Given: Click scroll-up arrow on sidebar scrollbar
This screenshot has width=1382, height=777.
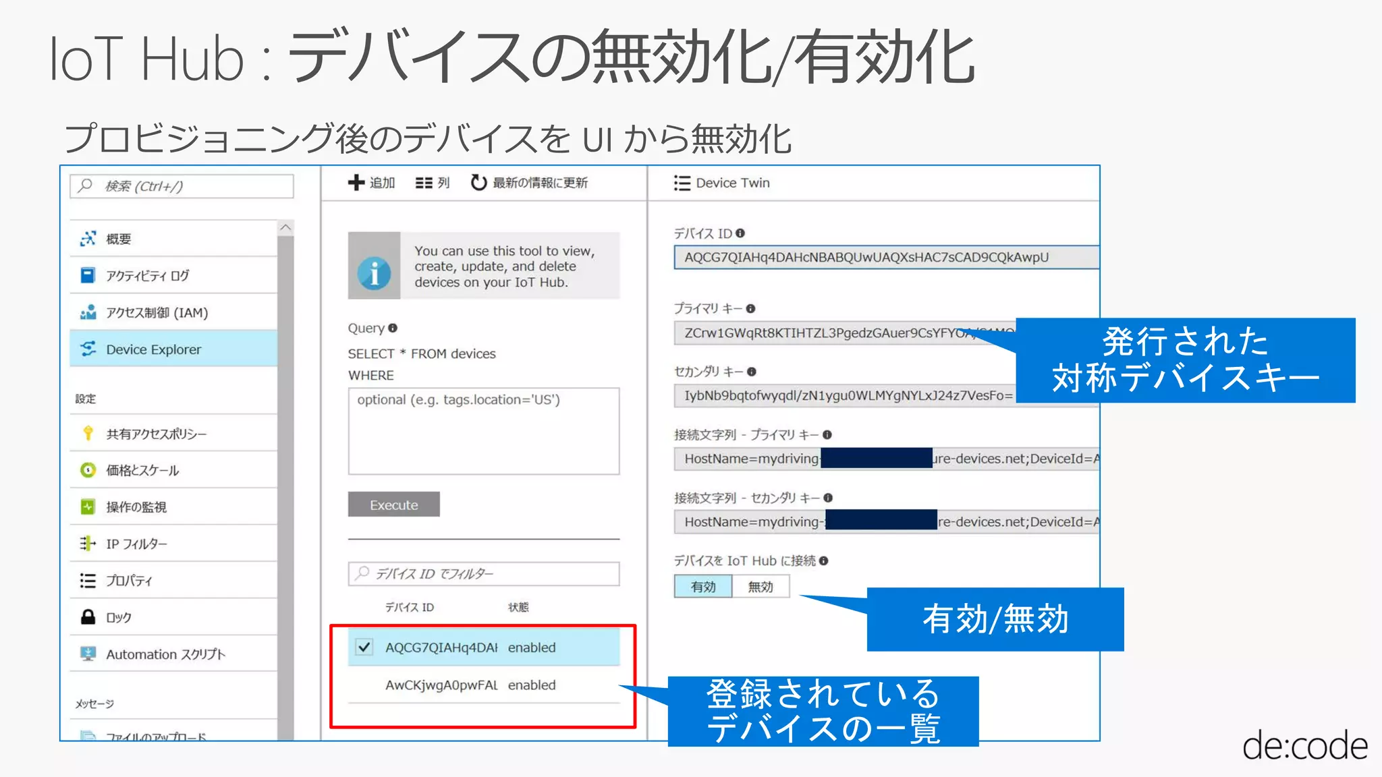Looking at the screenshot, I should click(x=285, y=228).
